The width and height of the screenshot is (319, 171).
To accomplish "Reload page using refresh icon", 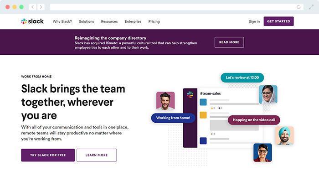I will [298, 7].
